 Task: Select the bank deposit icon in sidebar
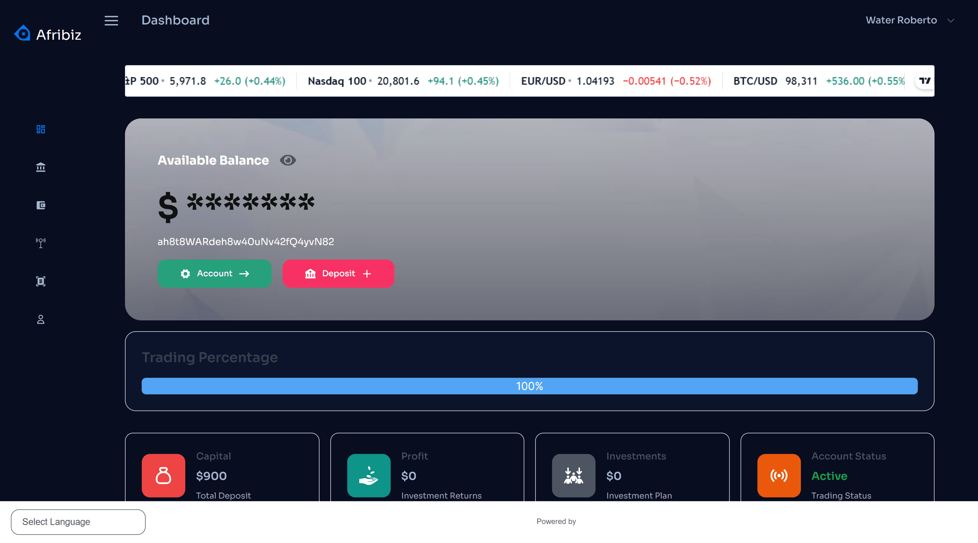40,167
